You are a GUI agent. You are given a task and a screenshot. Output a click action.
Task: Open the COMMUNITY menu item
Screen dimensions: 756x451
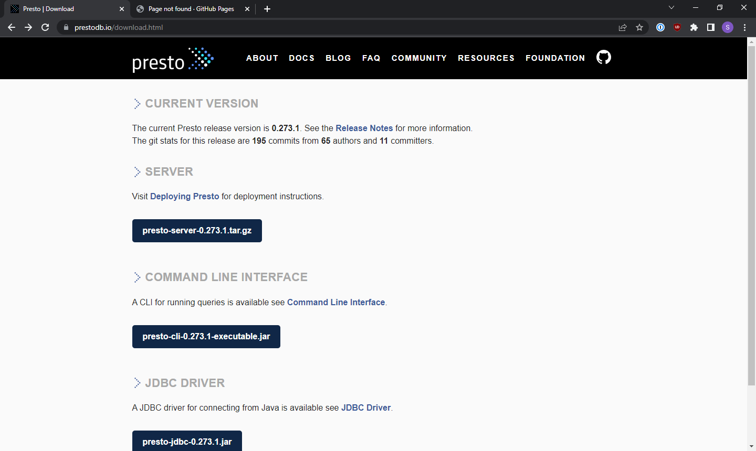(x=419, y=58)
